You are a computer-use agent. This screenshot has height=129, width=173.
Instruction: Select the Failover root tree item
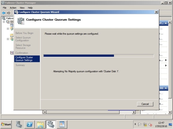8,18
